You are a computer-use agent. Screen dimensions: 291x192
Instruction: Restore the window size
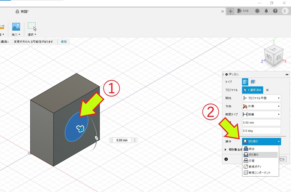[x=272, y=3]
